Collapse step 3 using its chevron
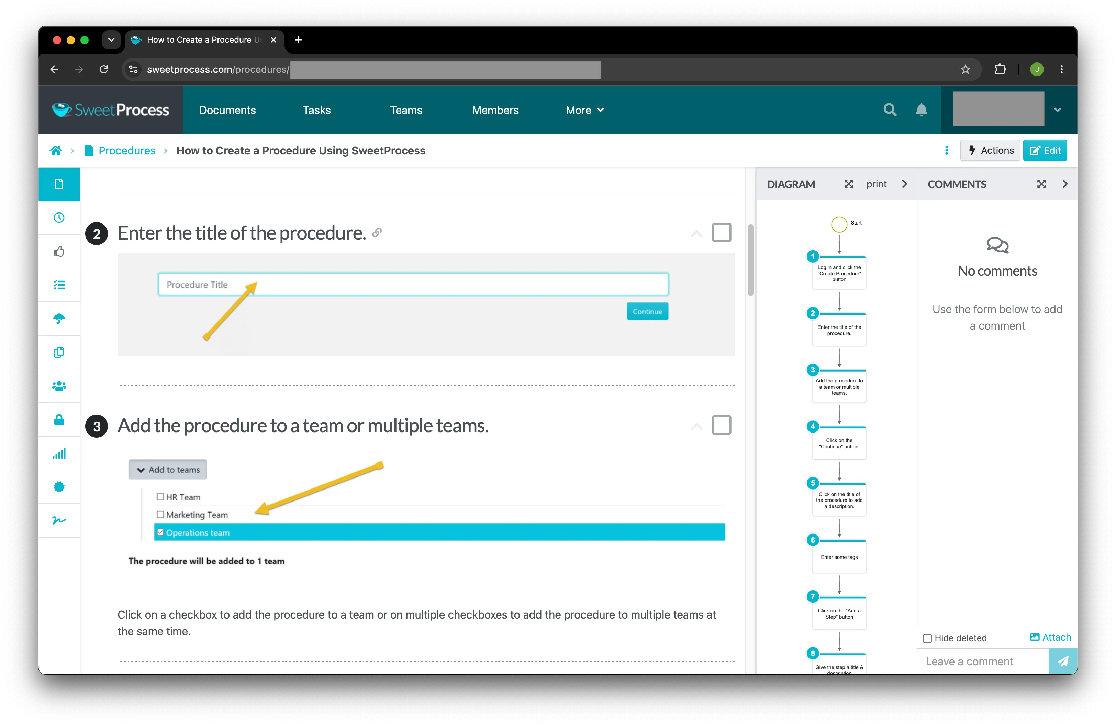The image size is (1116, 725). tap(696, 427)
